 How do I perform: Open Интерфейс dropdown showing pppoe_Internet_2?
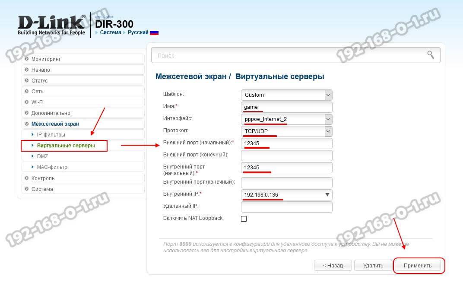[287, 119]
